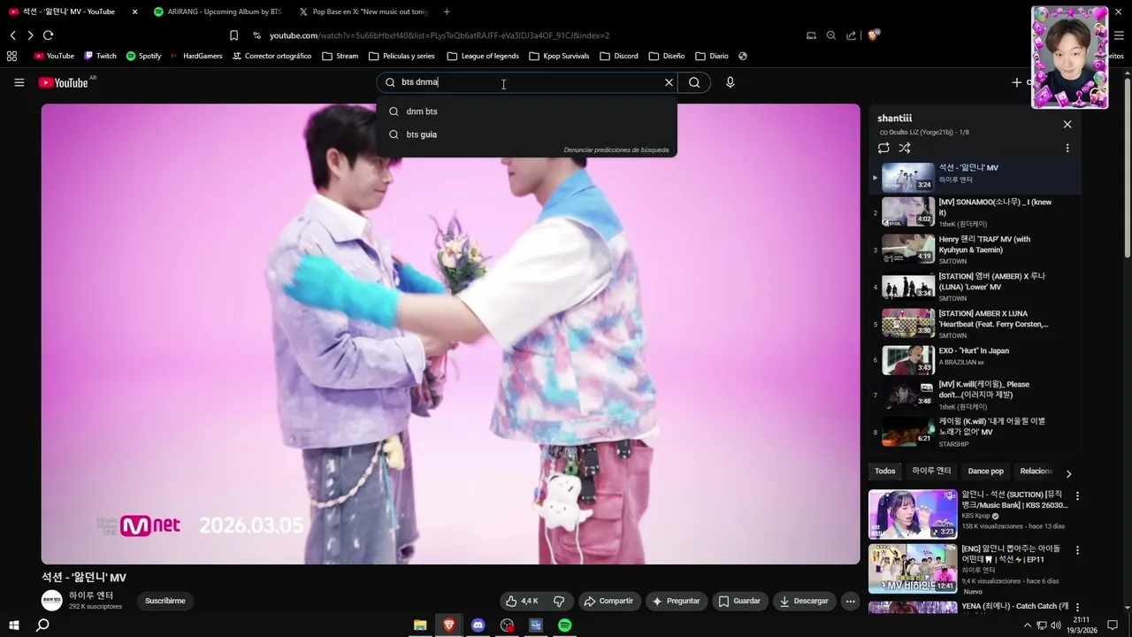
Task: Open the 하이루 엔터 channel avatar
Action: (52, 601)
